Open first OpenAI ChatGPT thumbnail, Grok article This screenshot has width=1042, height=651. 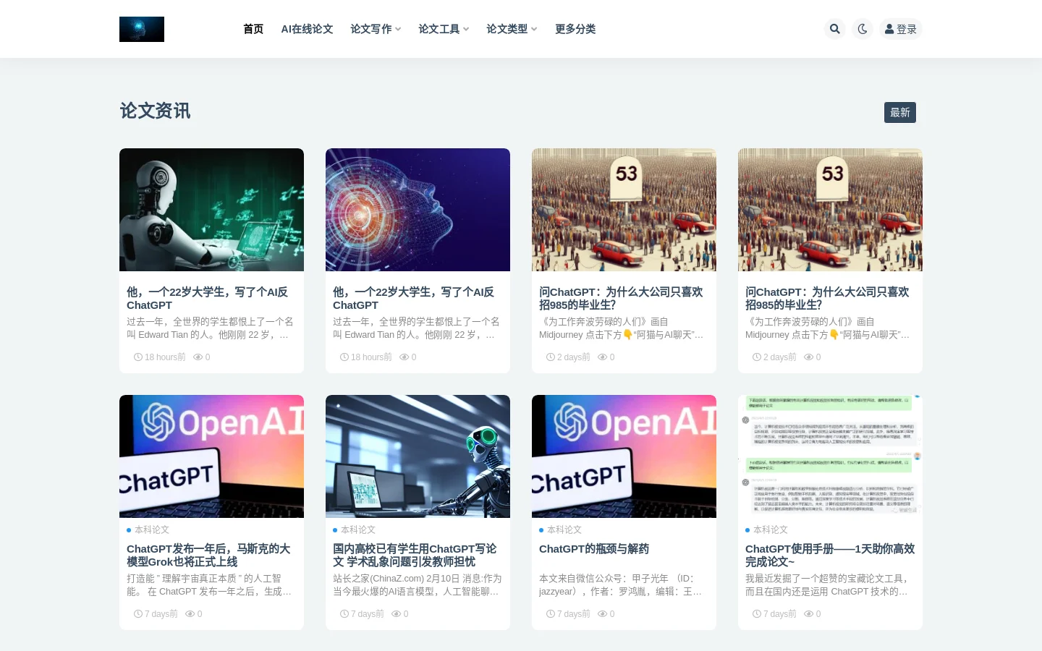point(211,456)
